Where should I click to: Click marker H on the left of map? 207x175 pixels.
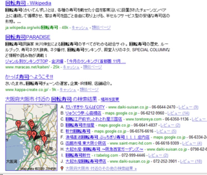click(18, 123)
